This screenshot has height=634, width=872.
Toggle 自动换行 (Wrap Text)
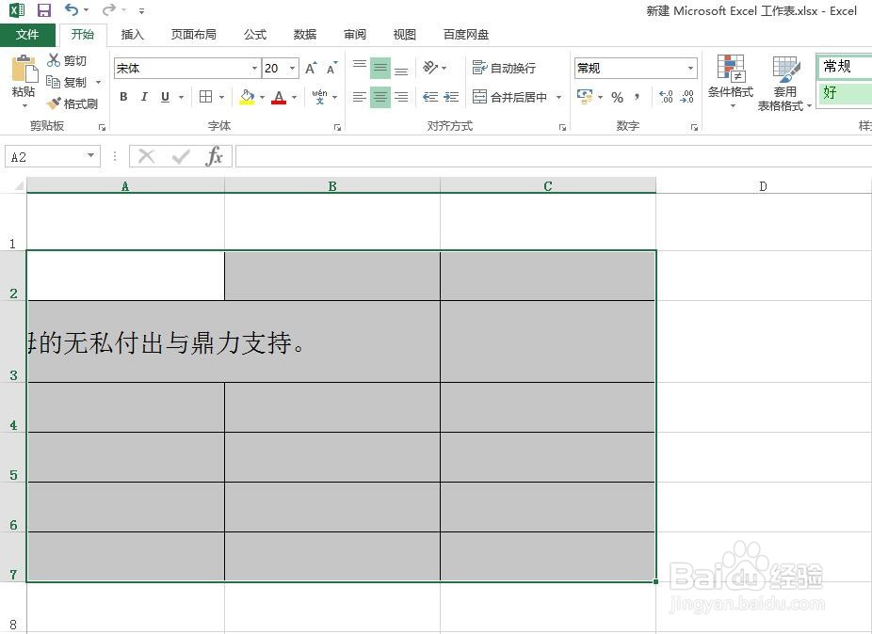[x=505, y=68]
